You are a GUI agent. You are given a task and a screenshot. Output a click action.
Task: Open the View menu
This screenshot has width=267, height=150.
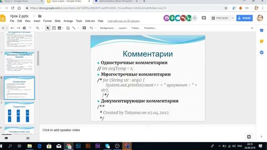pyautogui.click(x=28, y=21)
